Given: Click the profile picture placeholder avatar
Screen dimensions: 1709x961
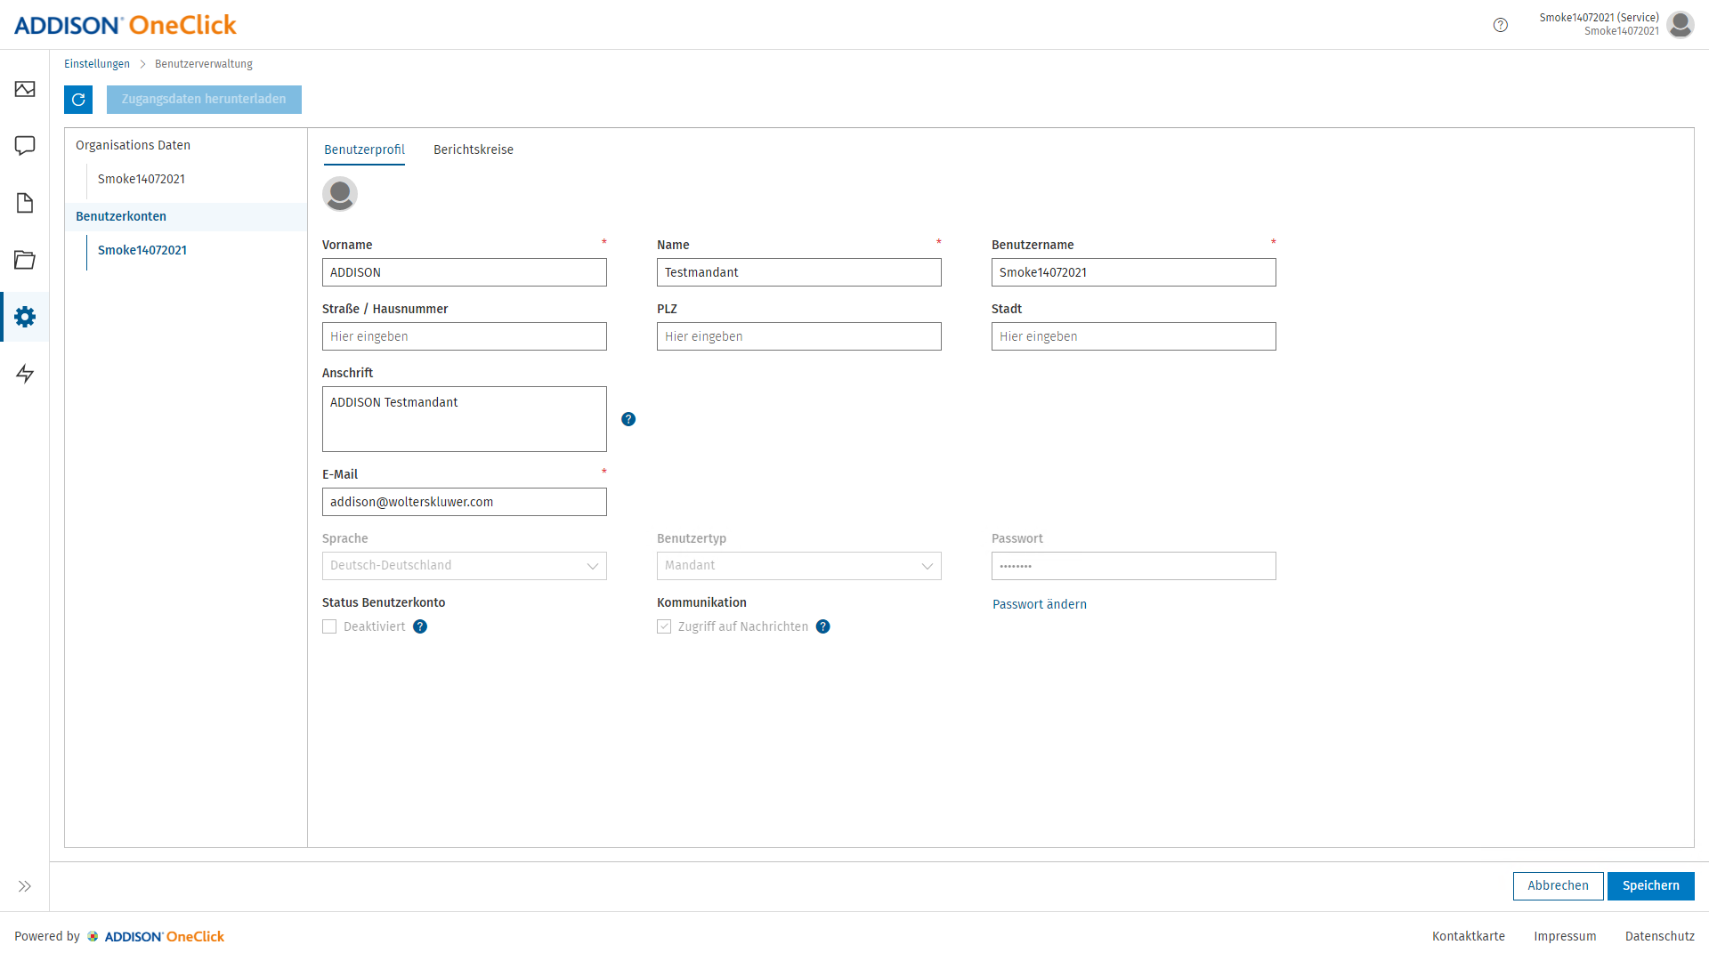Looking at the screenshot, I should tap(340, 194).
